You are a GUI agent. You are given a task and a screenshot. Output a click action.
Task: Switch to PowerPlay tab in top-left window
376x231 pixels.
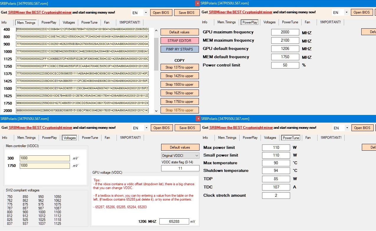[x=49, y=22]
